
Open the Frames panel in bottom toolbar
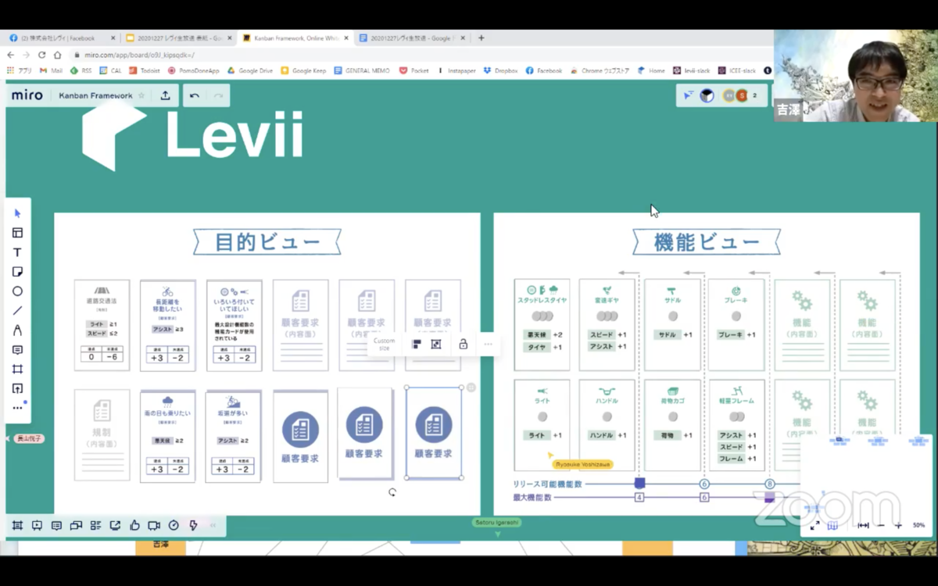point(17,526)
